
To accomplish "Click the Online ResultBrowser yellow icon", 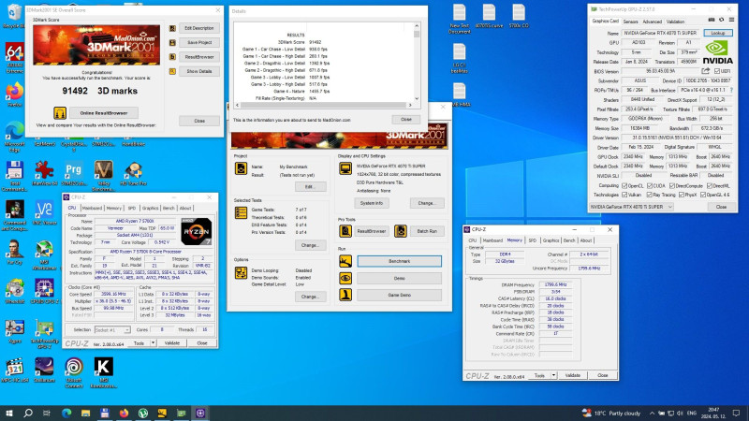I will [60, 113].
